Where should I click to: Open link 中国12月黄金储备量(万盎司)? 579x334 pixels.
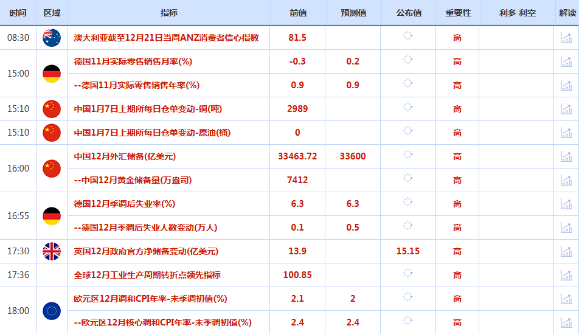pyautogui.click(x=133, y=180)
